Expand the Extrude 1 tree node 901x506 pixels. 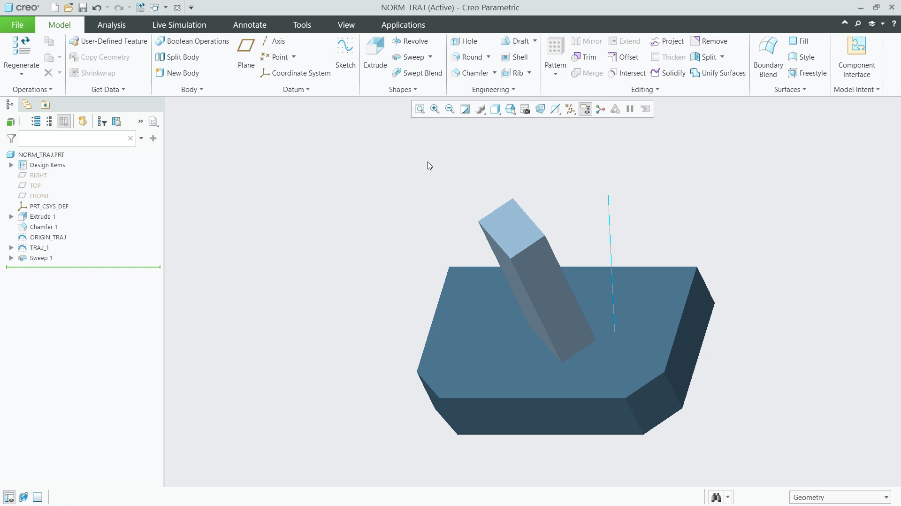(11, 217)
